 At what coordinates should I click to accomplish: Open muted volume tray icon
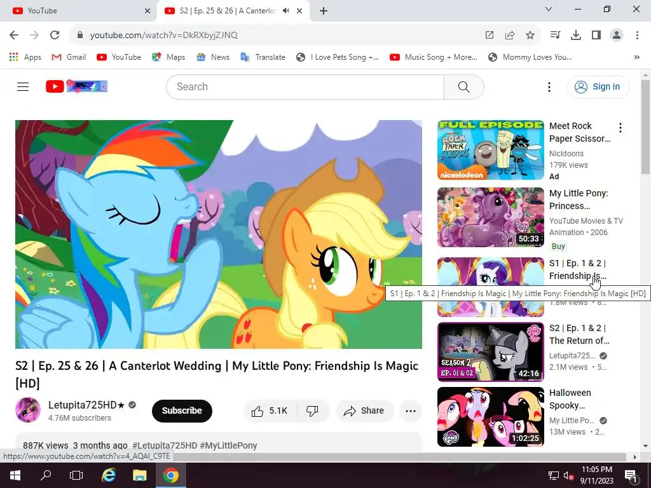569,475
